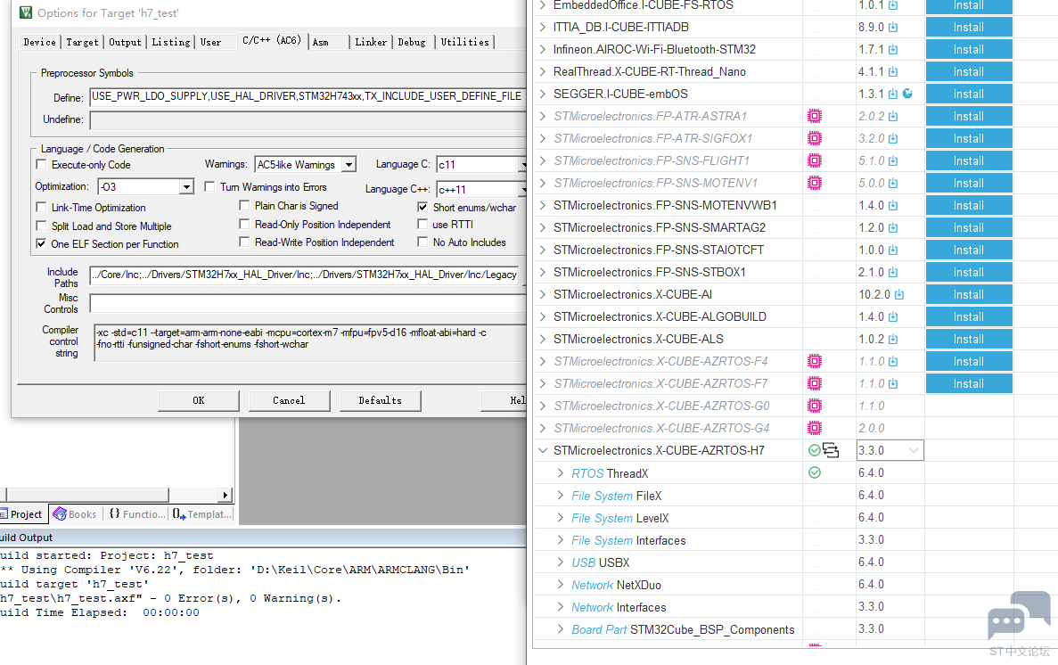Viewport: 1058px width, 665px height.
Task: Click download icon beside FP-SNS-SMARTAG2 version 1.2.0
Action: click(893, 227)
